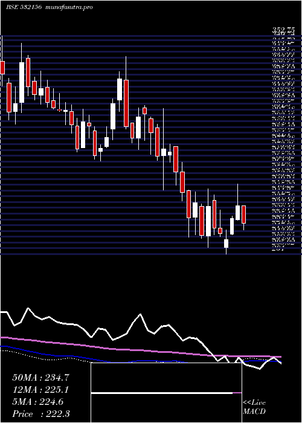
Task: Click the 'BSE 532156' ticker label
Action: tap(24, 7)
